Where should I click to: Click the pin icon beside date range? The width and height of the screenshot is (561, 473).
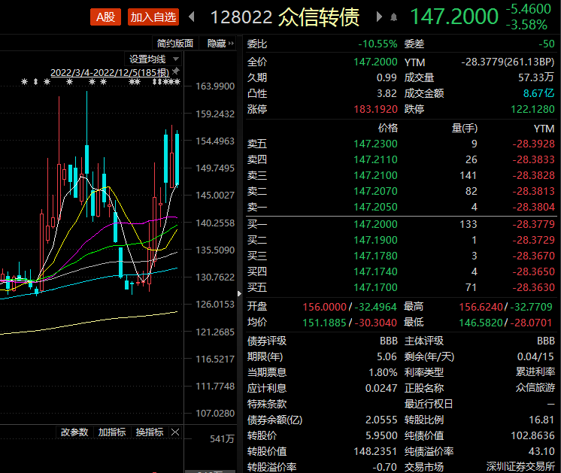click(x=176, y=71)
